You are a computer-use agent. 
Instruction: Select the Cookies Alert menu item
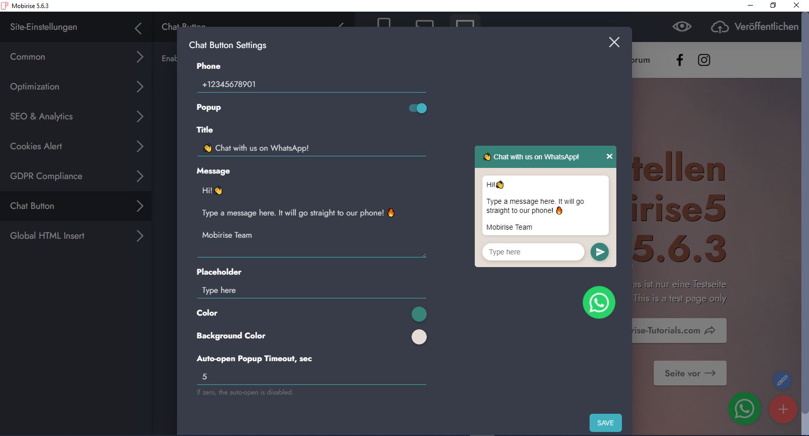tap(76, 146)
